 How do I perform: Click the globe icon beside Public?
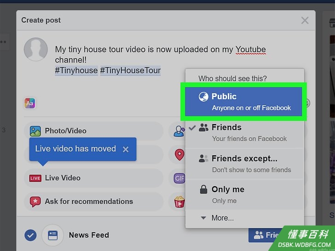click(203, 97)
